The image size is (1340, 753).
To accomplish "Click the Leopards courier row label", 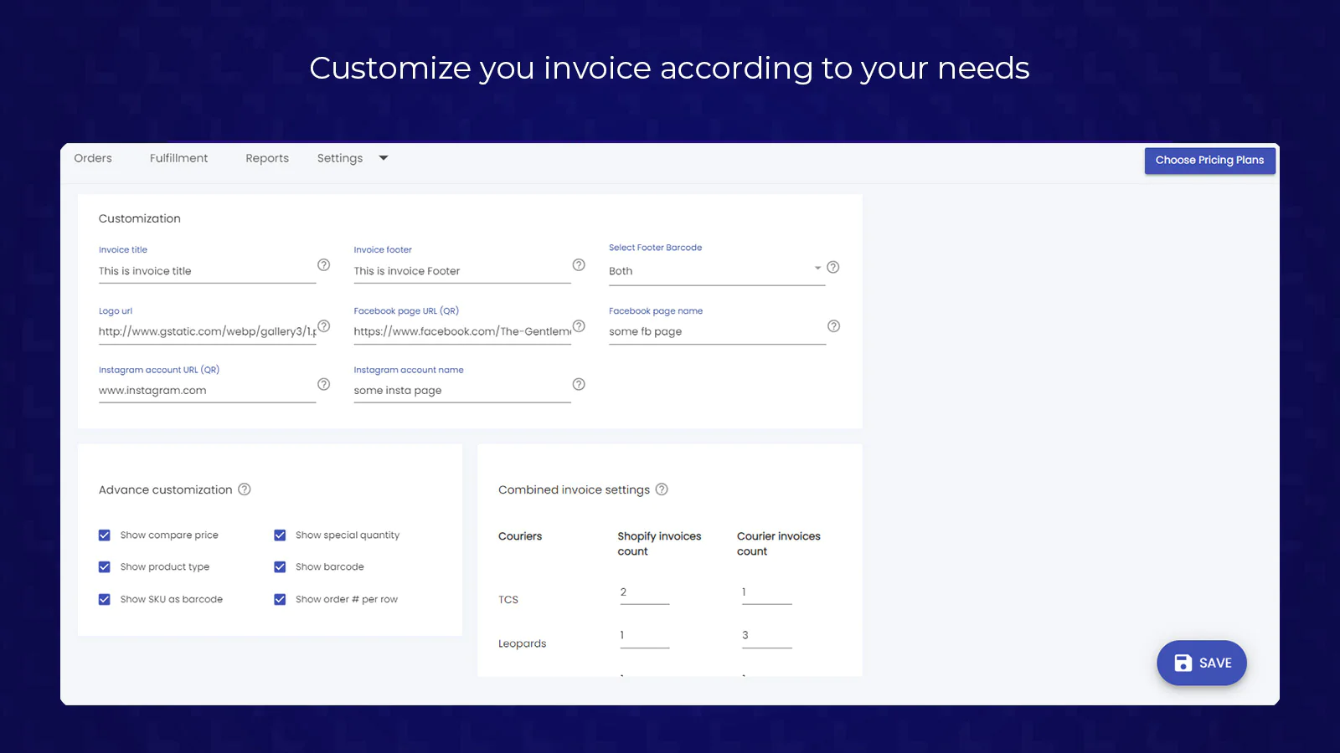I will click(522, 643).
